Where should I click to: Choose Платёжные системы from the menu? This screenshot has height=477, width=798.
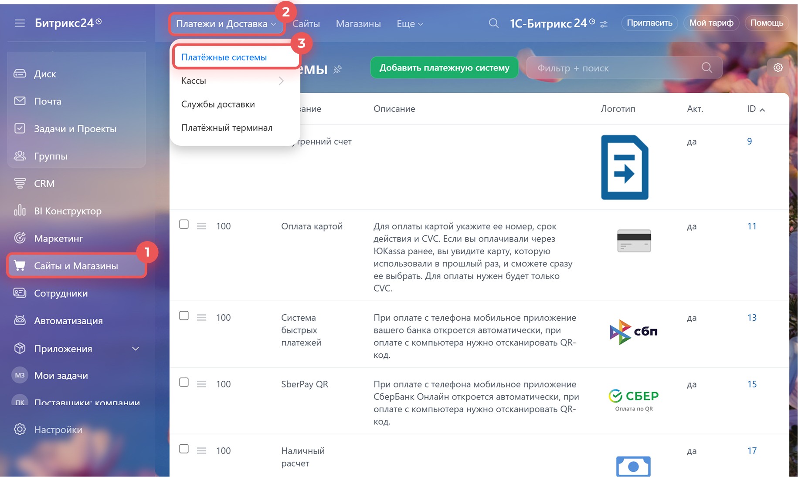(224, 57)
